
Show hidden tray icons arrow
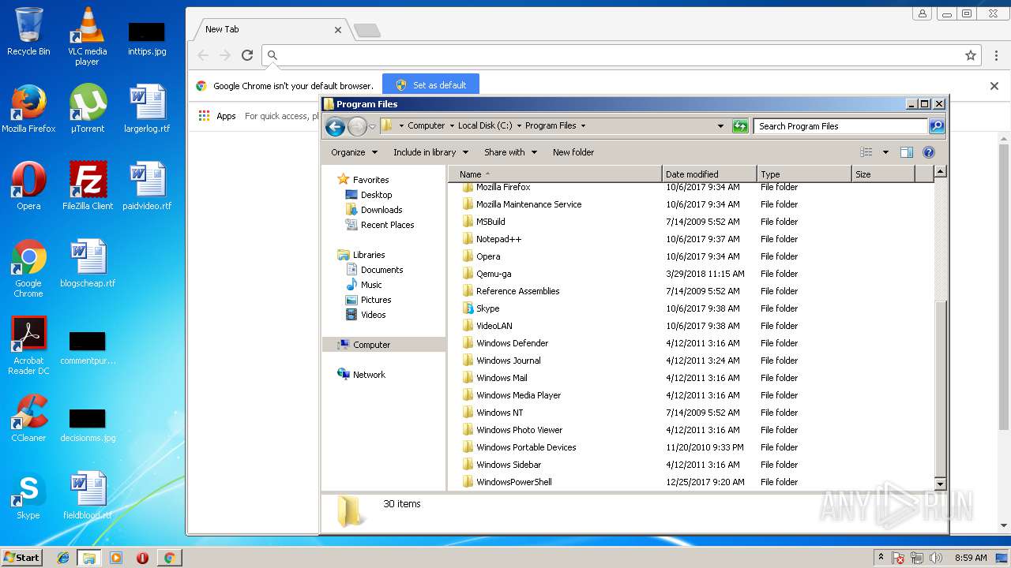881,558
